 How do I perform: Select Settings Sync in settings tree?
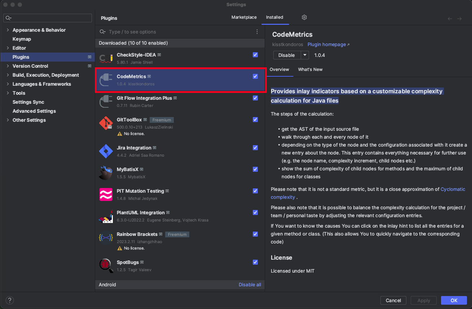click(28, 102)
